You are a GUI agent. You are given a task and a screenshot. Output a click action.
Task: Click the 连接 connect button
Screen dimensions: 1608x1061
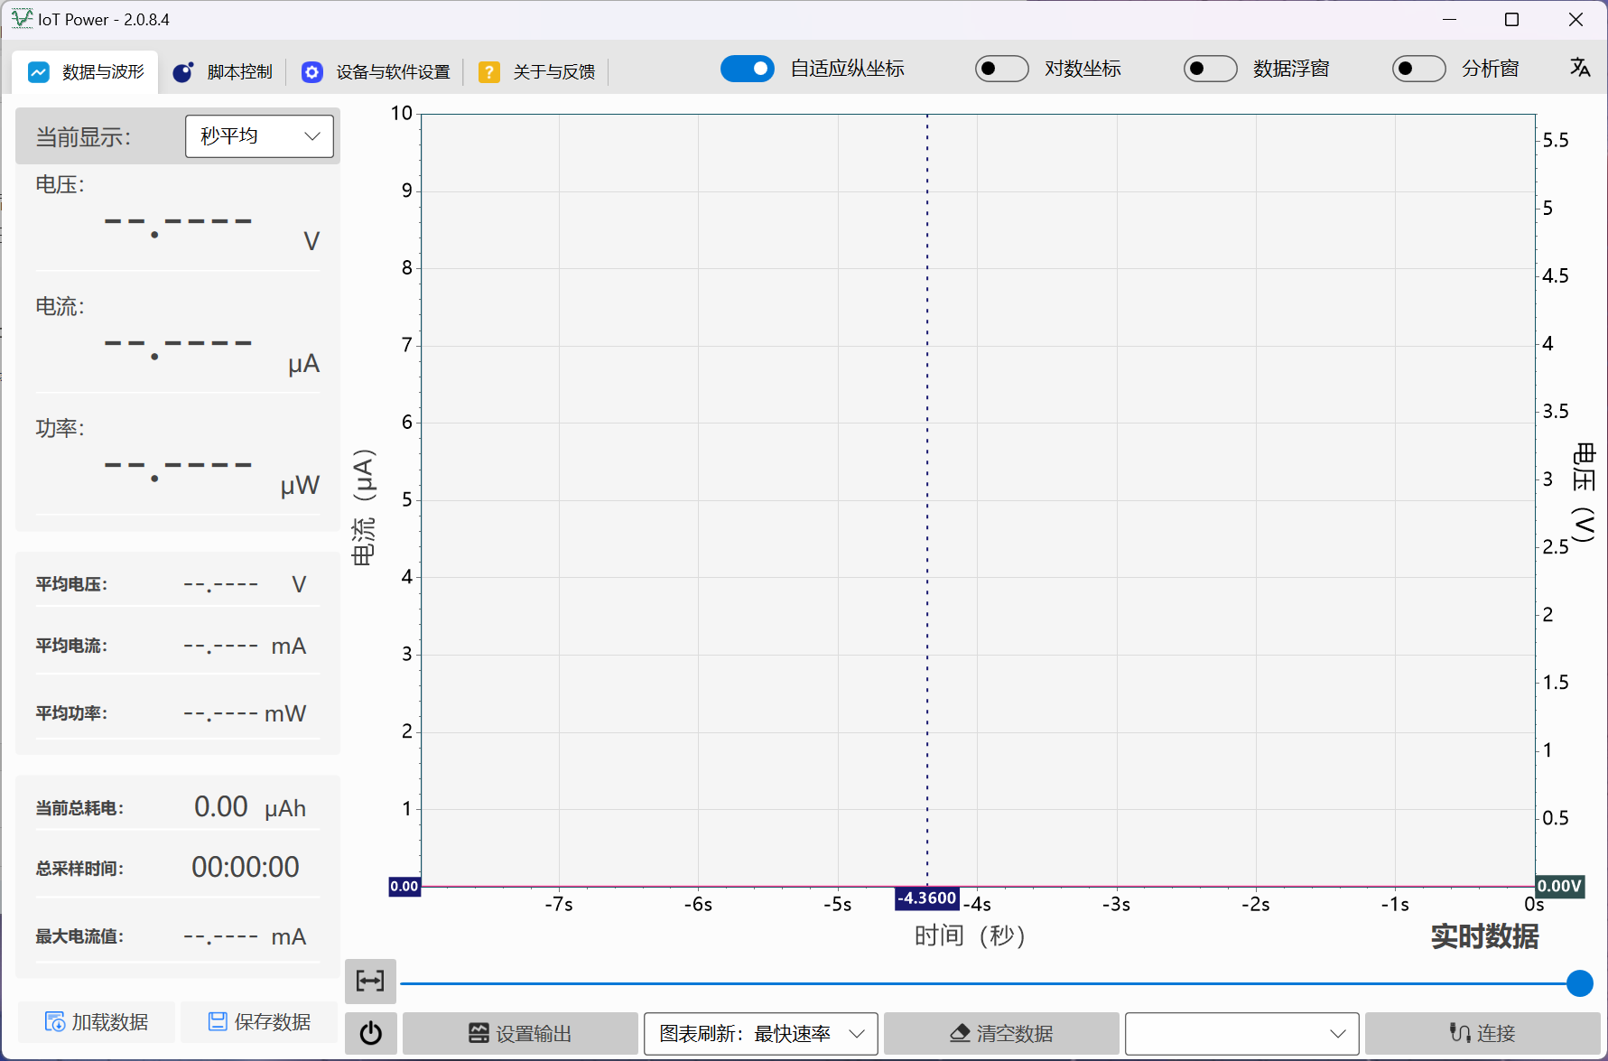point(1483,1034)
